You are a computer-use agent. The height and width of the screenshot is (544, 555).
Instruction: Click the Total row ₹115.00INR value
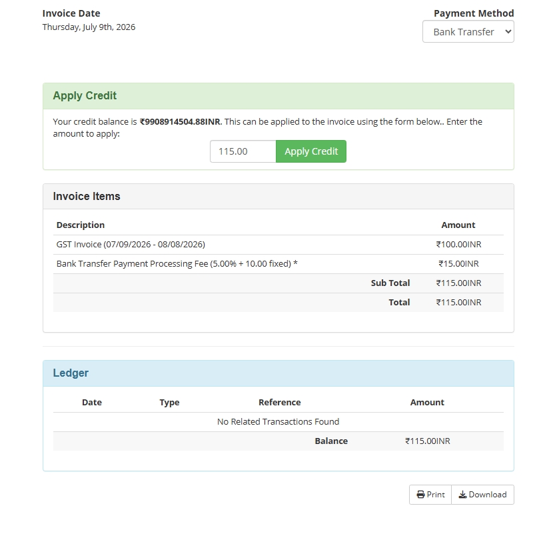tap(458, 303)
